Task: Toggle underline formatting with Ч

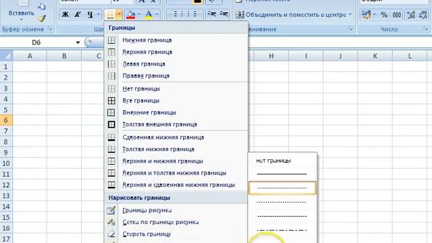Action: click(90, 14)
